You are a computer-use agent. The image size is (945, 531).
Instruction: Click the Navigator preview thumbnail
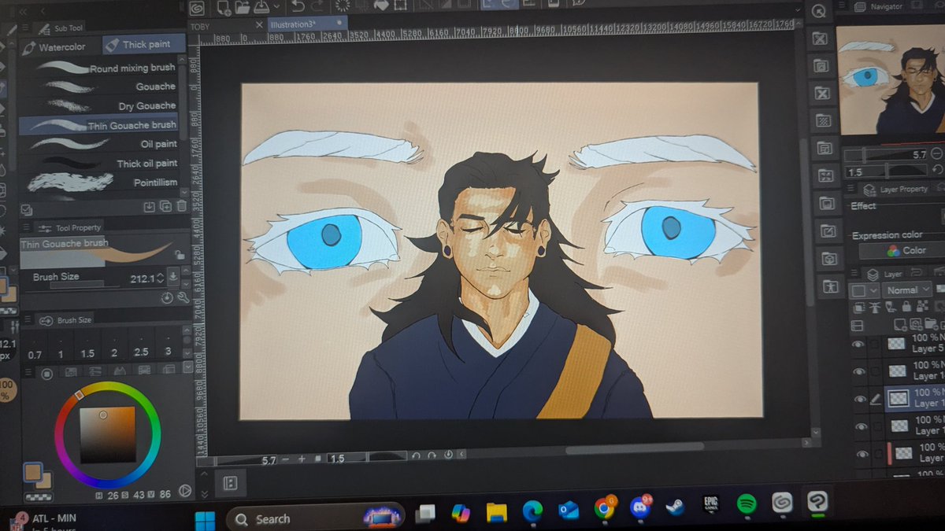(x=891, y=79)
